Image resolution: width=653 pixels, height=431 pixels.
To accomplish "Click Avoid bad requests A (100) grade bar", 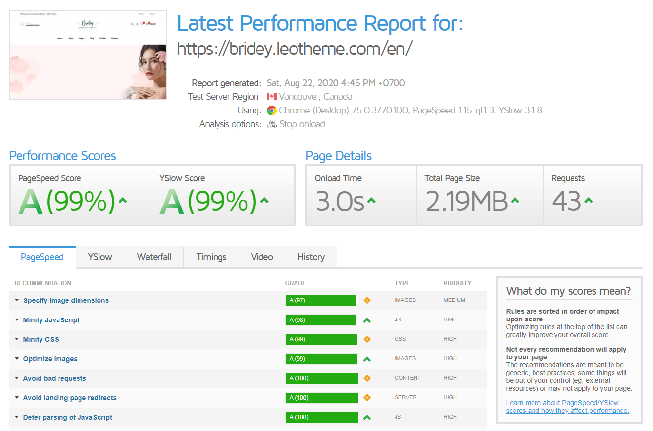I will point(322,378).
